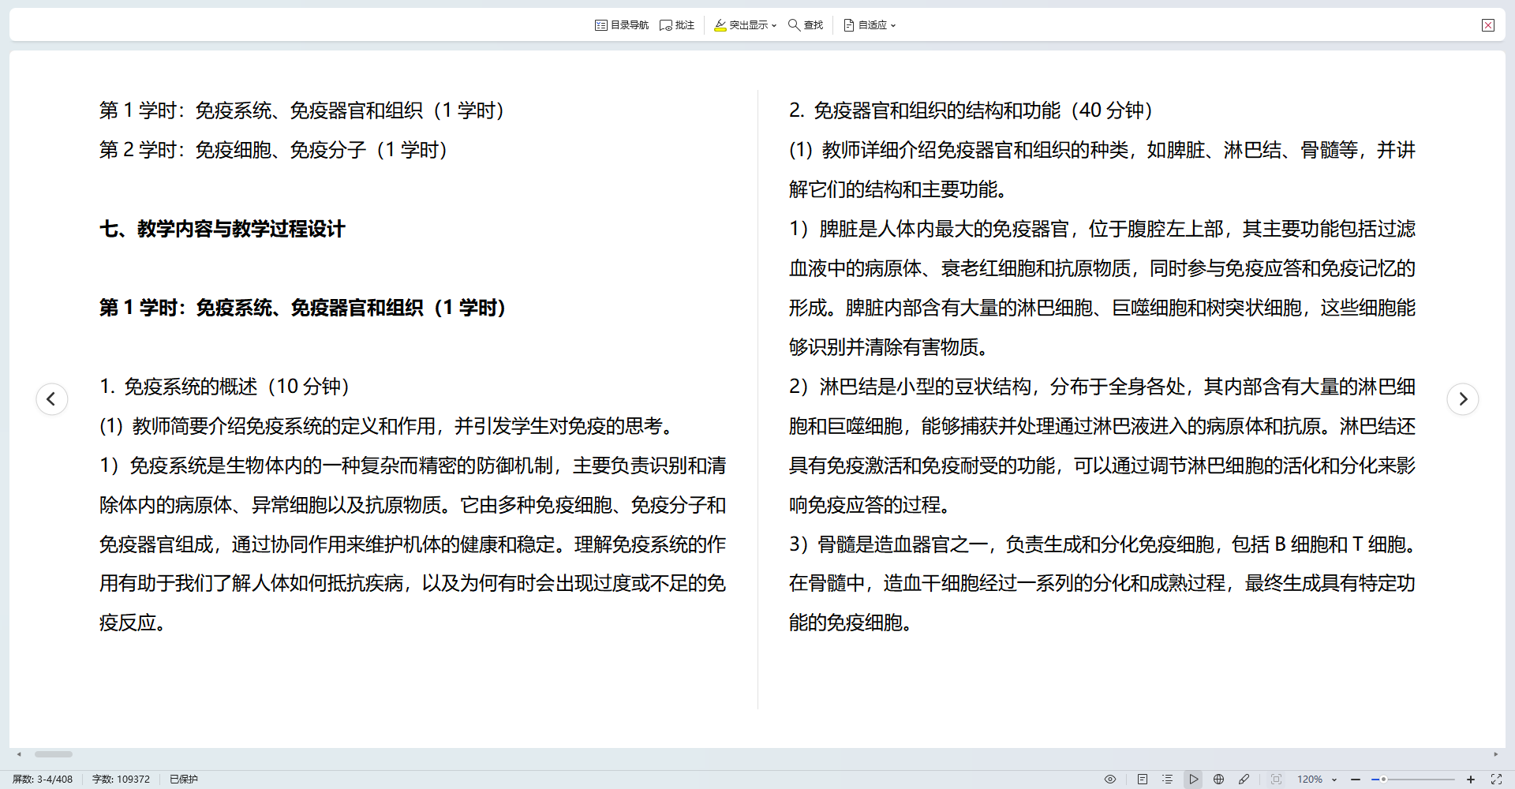1515x789 pixels.
Task: Open the 自适应 fit mode dropdown
Action: [870, 25]
